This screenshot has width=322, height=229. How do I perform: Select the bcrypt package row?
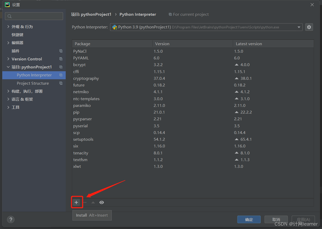coord(193,65)
